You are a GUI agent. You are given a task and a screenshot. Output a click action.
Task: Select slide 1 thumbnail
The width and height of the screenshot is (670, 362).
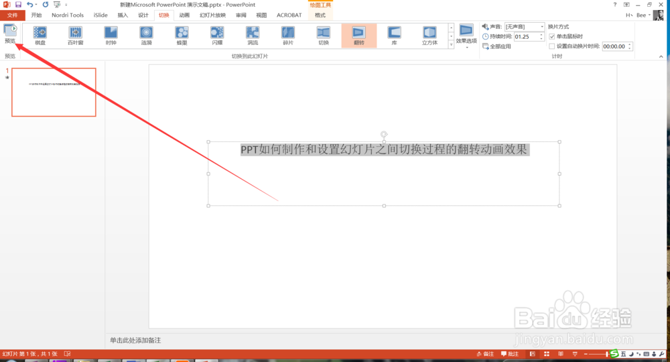tap(54, 92)
